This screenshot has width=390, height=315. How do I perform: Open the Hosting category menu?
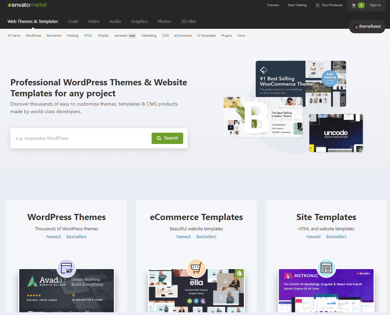[73, 36]
